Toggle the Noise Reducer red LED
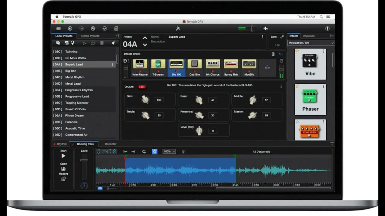The width and height of the screenshot is (385, 216). [140, 71]
